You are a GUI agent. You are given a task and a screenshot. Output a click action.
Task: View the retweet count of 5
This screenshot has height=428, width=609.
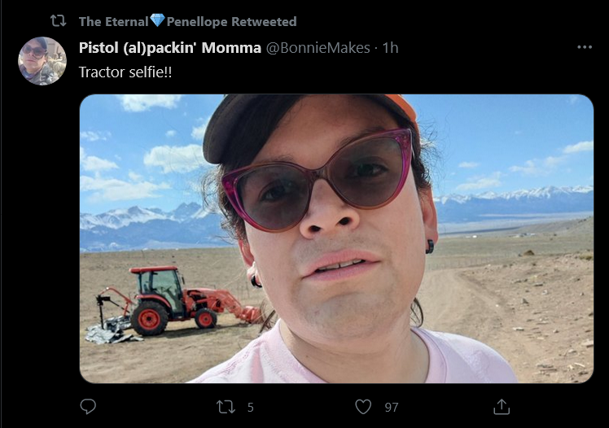(x=251, y=408)
